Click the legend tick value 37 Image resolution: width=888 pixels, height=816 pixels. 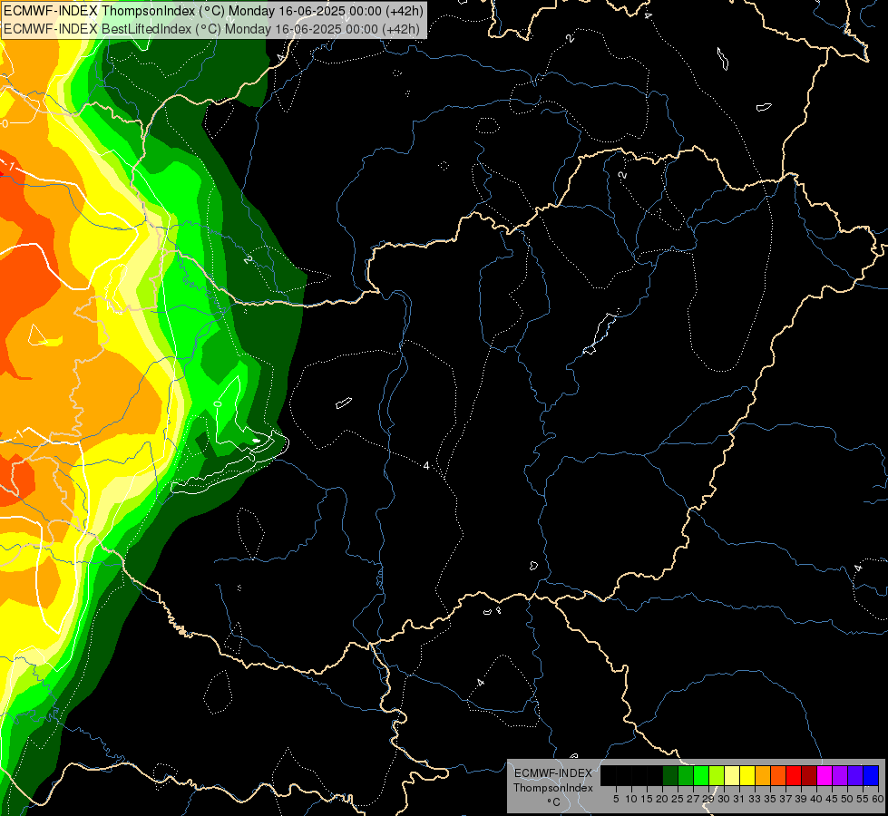point(785,799)
